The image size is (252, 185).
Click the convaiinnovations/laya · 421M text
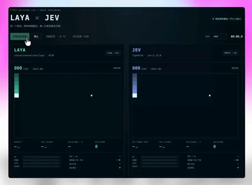pyautogui.click(x=34, y=55)
